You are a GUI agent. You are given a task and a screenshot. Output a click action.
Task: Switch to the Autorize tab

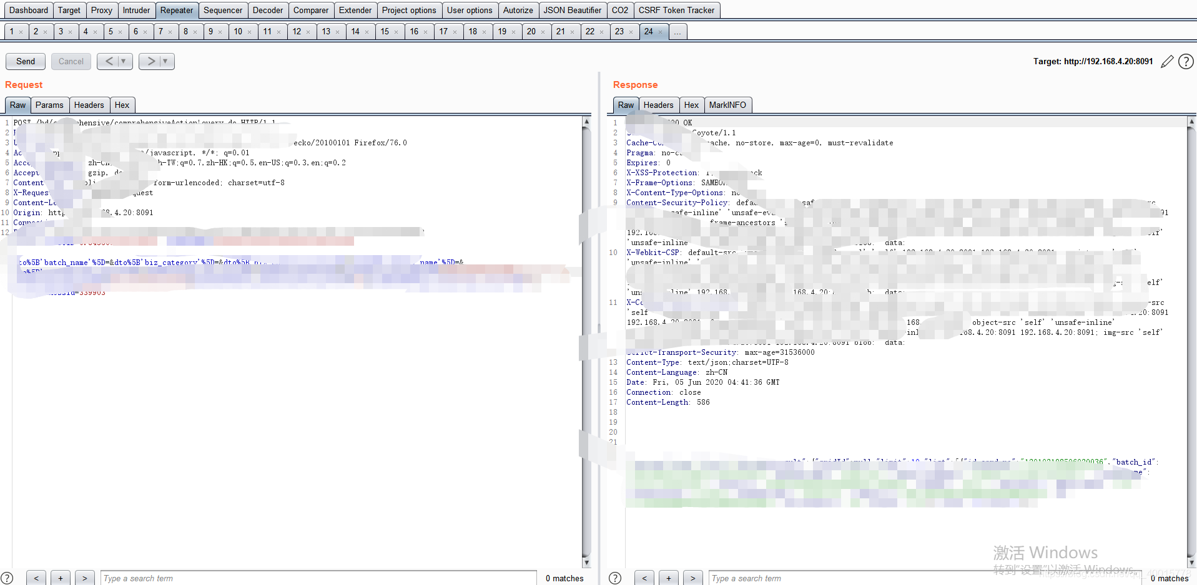[518, 10]
